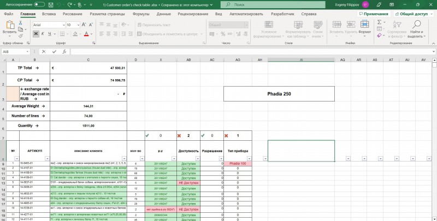
Task: Apply the fill color bucket
Action: tap(75, 34)
